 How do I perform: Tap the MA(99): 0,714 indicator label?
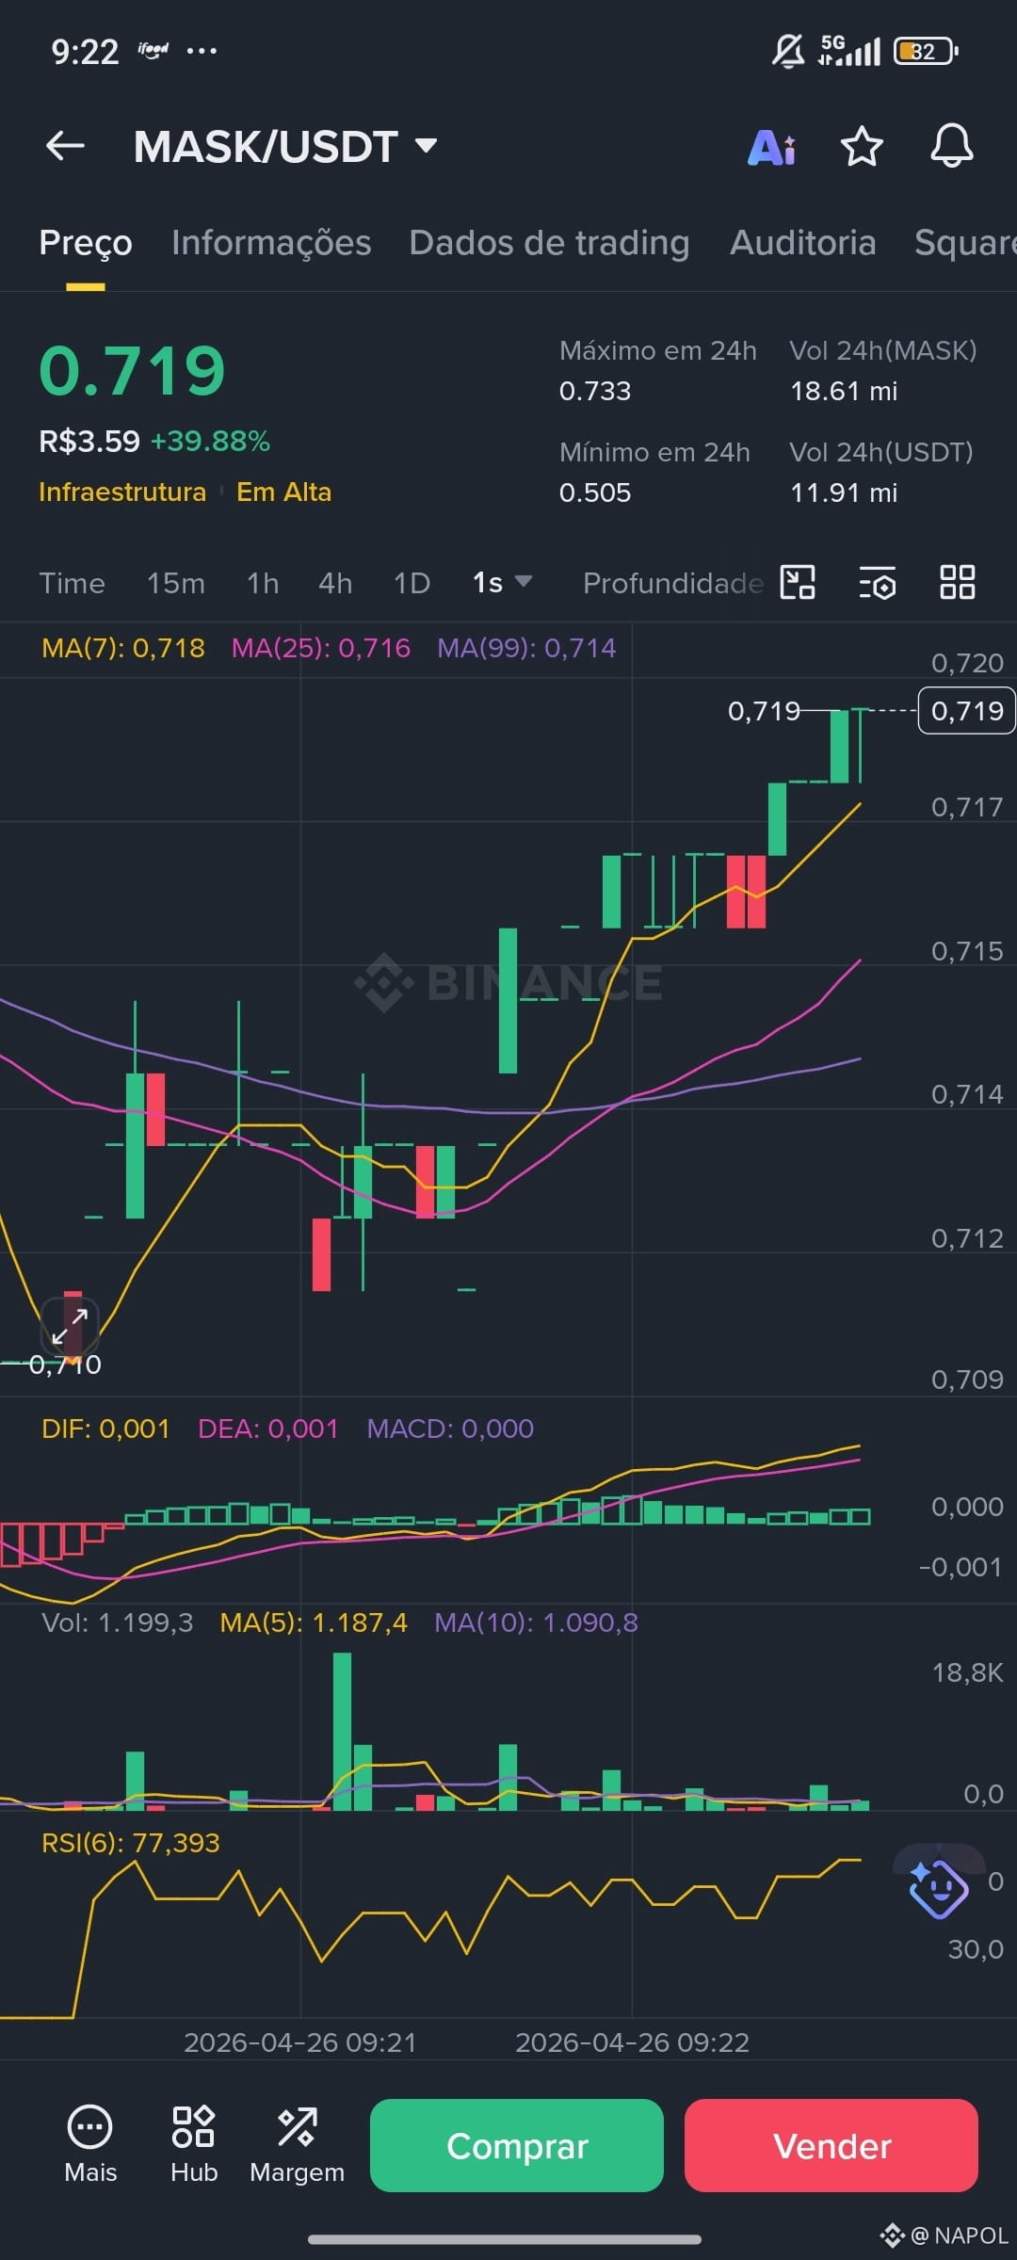coord(526,648)
